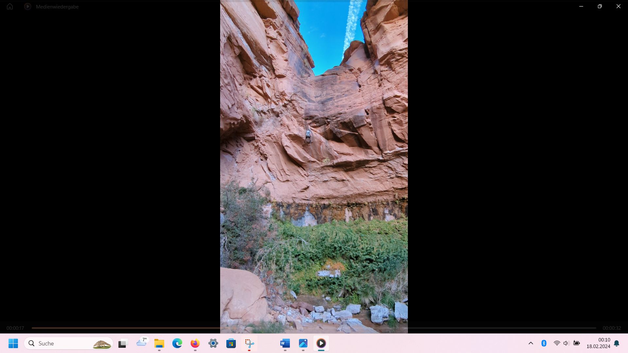Open Settings gear in taskbar

[213, 343]
